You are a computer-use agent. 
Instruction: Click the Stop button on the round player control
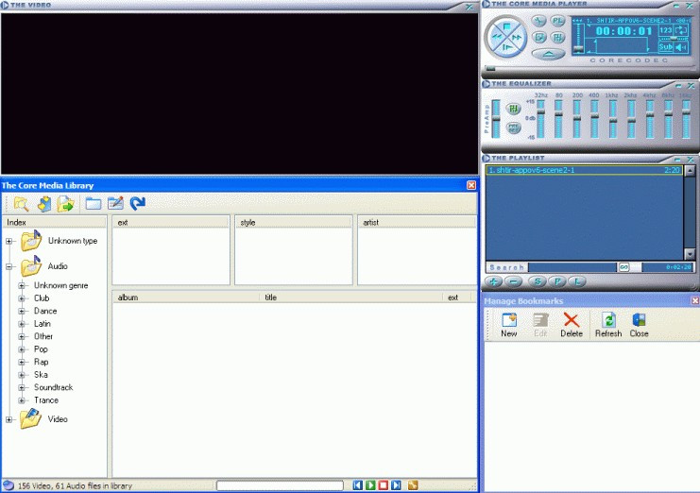pyautogui.click(x=506, y=26)
